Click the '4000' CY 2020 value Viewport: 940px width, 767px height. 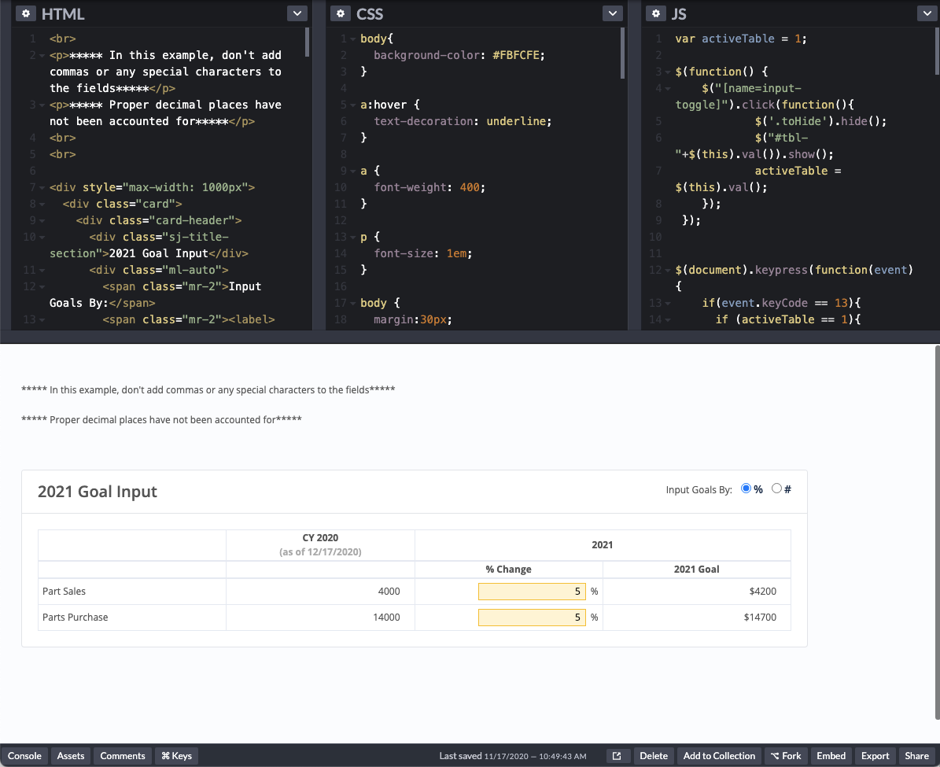coord(389,592)
